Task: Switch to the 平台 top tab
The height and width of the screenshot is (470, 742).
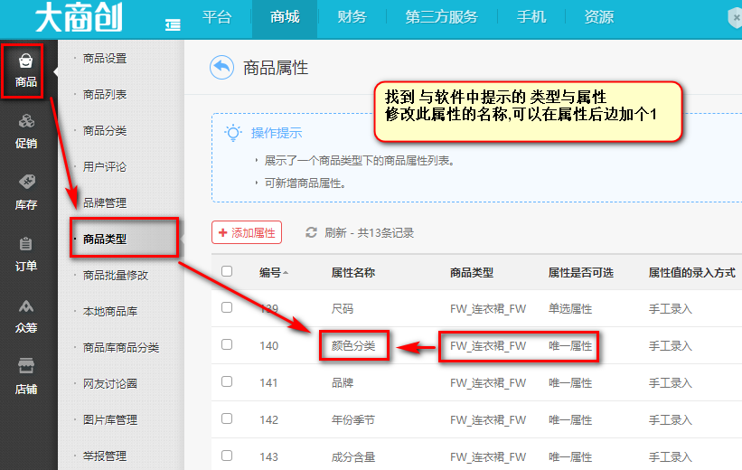Action: click(x=217, y=17)
